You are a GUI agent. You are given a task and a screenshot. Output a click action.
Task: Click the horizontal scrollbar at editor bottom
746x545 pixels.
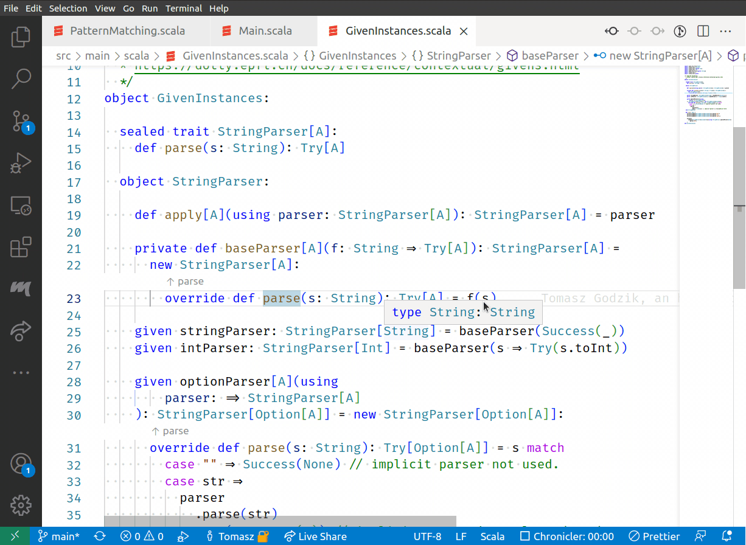click(x=280, y=521)
